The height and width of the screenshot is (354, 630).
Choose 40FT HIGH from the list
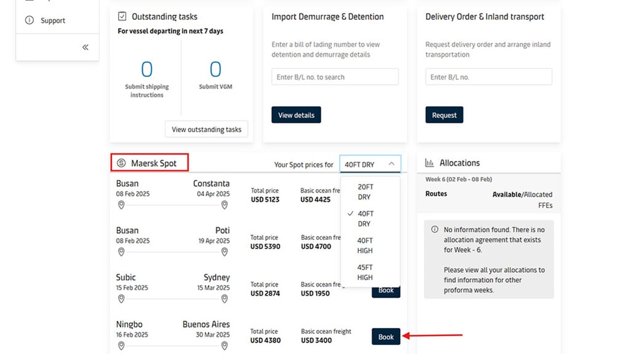pos(365,245)
